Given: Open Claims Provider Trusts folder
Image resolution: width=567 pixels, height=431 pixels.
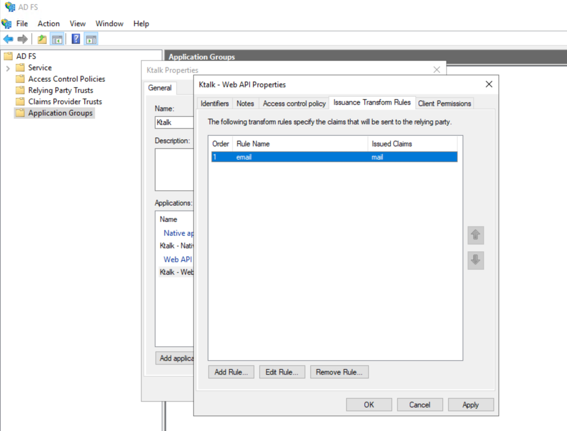Looking at the screenshot, I should [x=65, y=101].
